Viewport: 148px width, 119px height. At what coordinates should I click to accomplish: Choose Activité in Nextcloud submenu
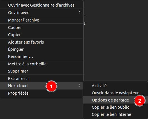tap(115, 86)
